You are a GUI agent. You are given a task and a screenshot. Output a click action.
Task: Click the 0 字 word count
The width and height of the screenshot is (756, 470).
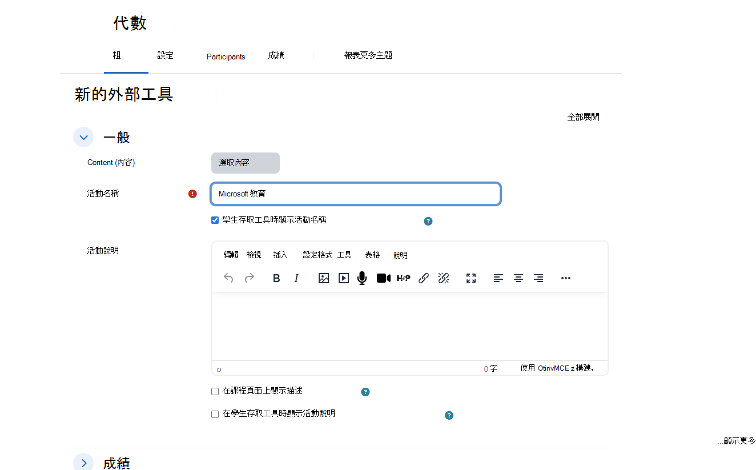490,369
